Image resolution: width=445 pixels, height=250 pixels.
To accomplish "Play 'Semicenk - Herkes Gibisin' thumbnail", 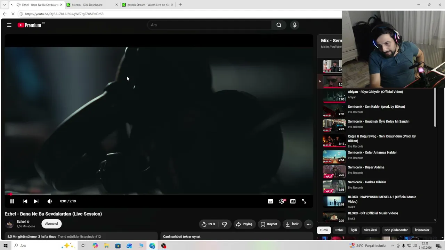I will pyautogui.click(x=334, y=186).
